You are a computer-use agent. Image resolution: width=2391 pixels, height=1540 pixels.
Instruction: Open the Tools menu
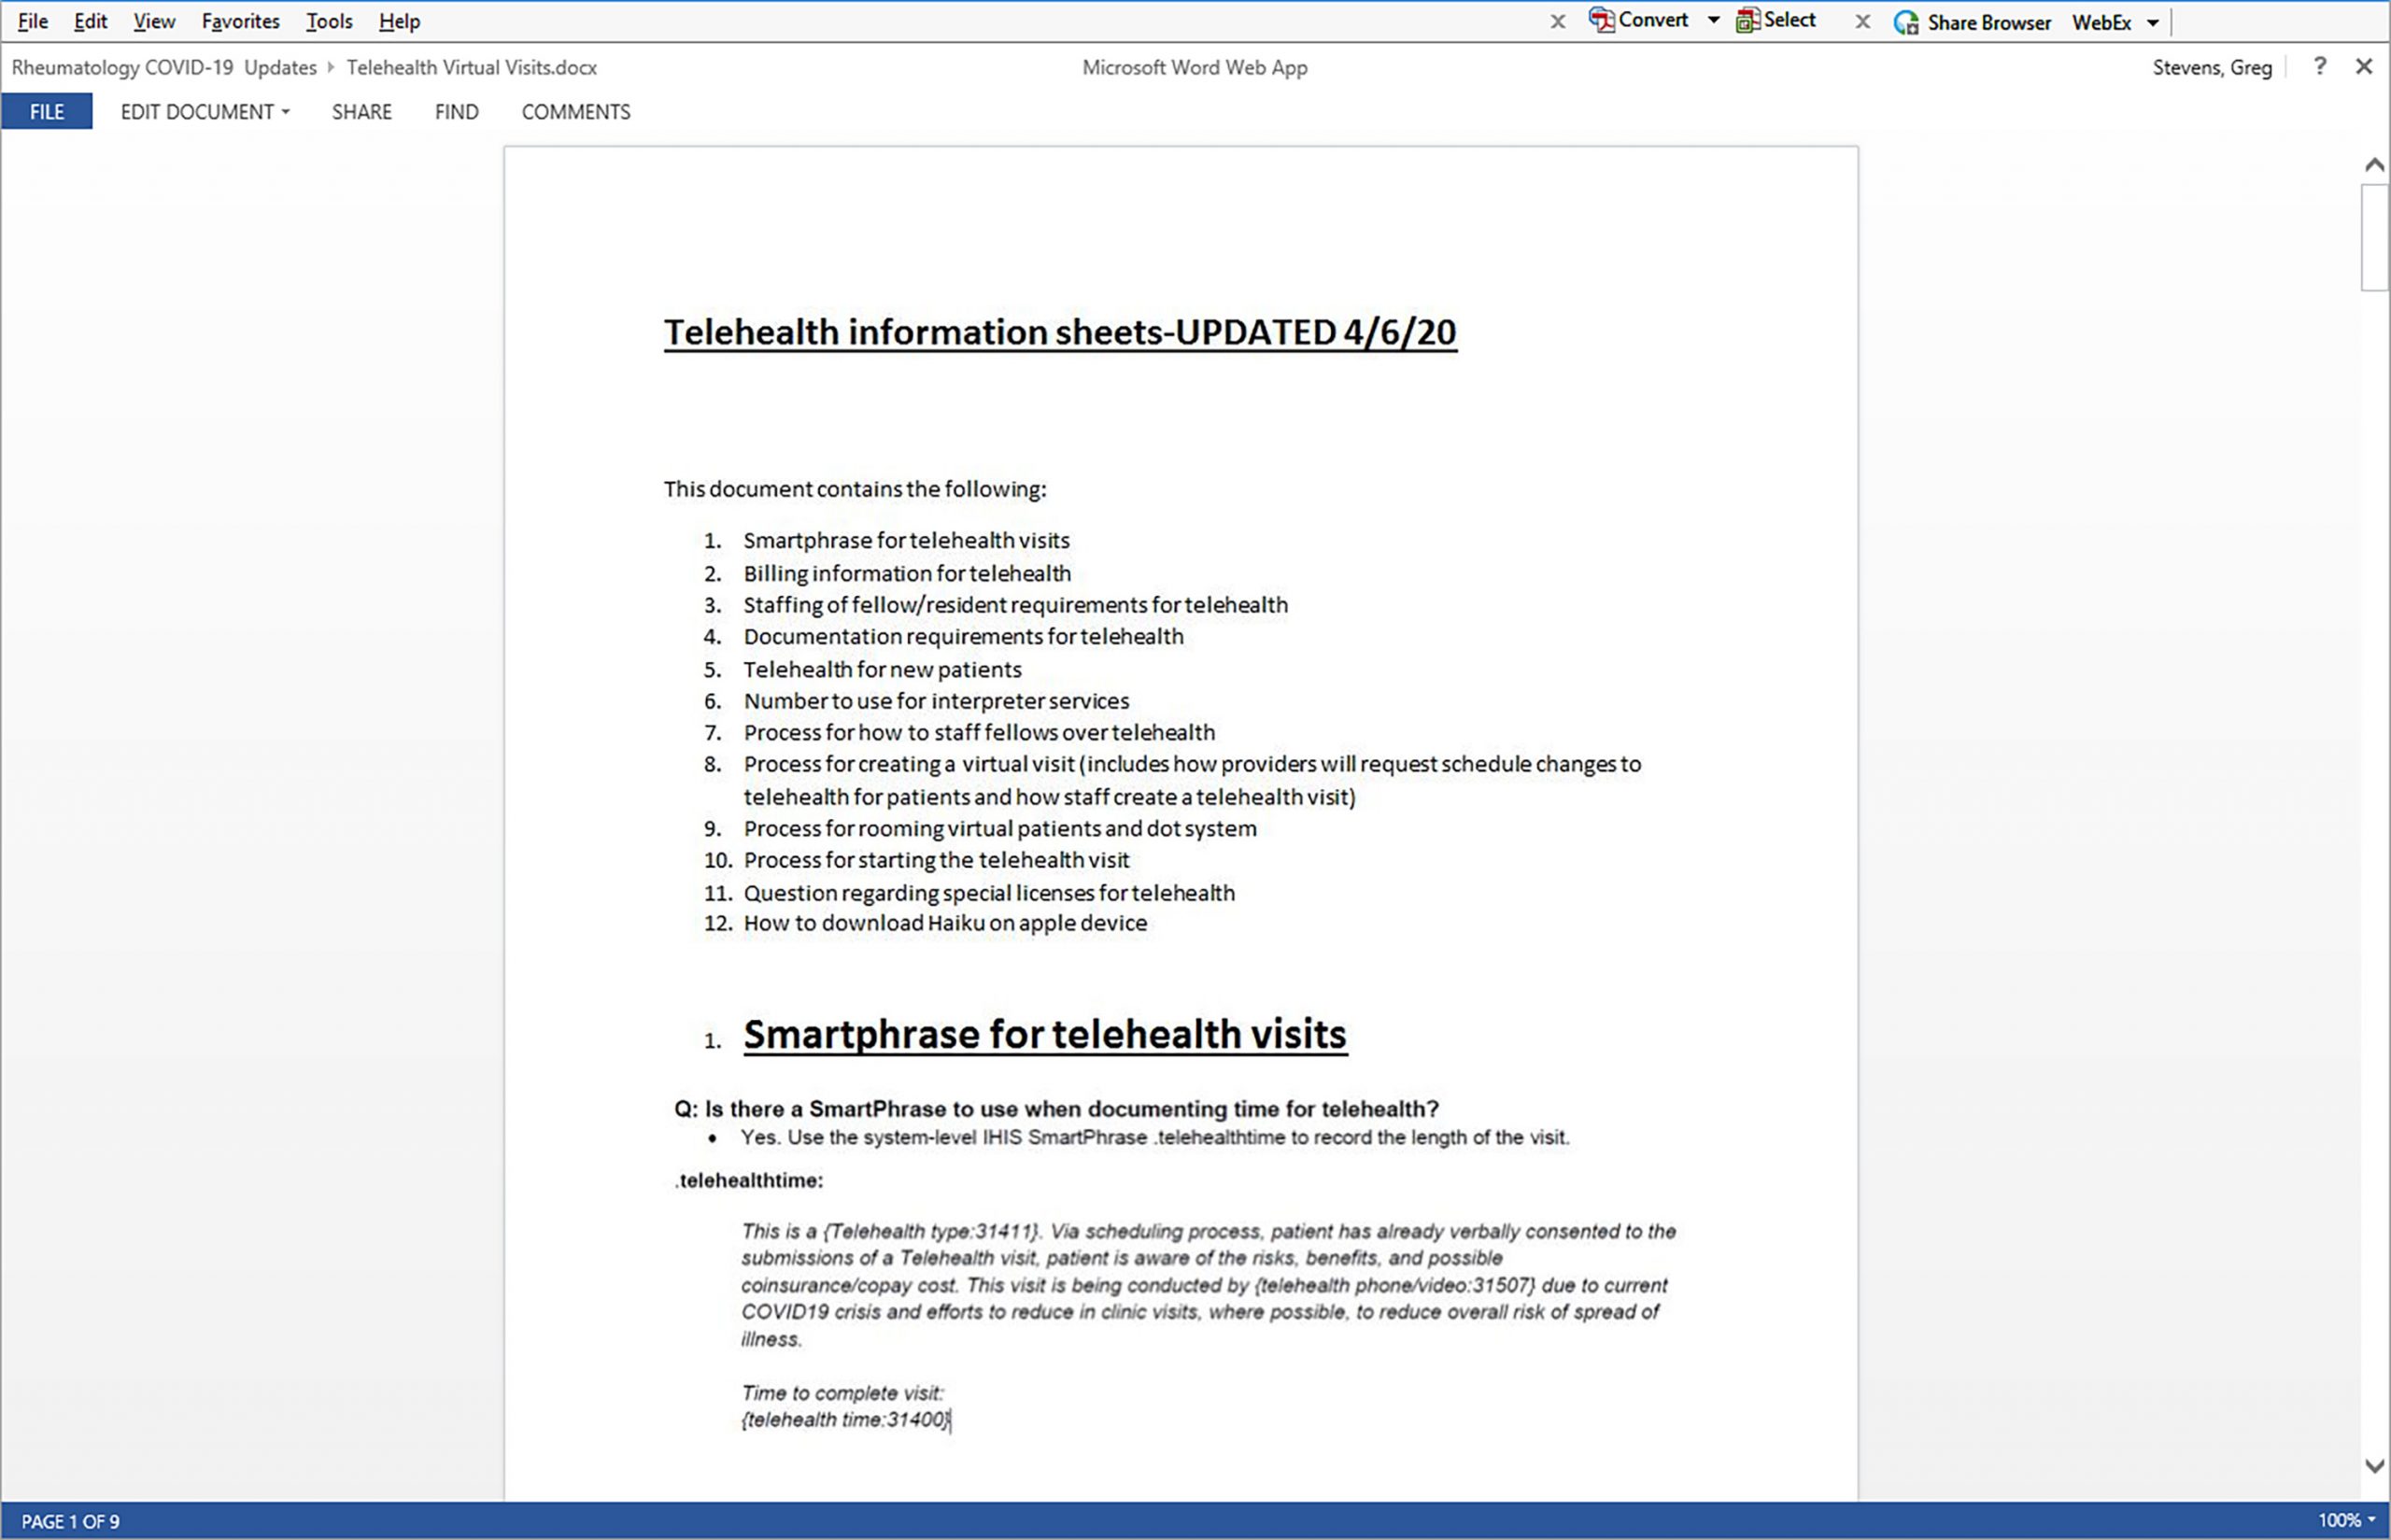pyautogui.click(x=329, y=21)
